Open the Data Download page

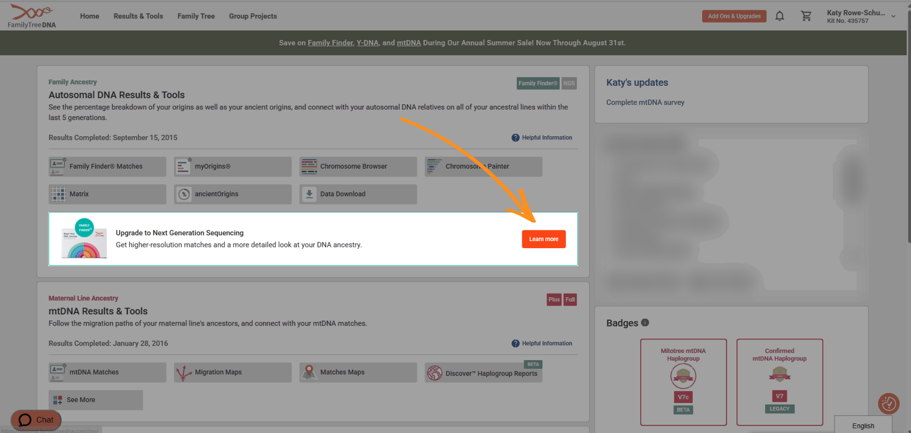pyautogui.click(x=358, y=194)
